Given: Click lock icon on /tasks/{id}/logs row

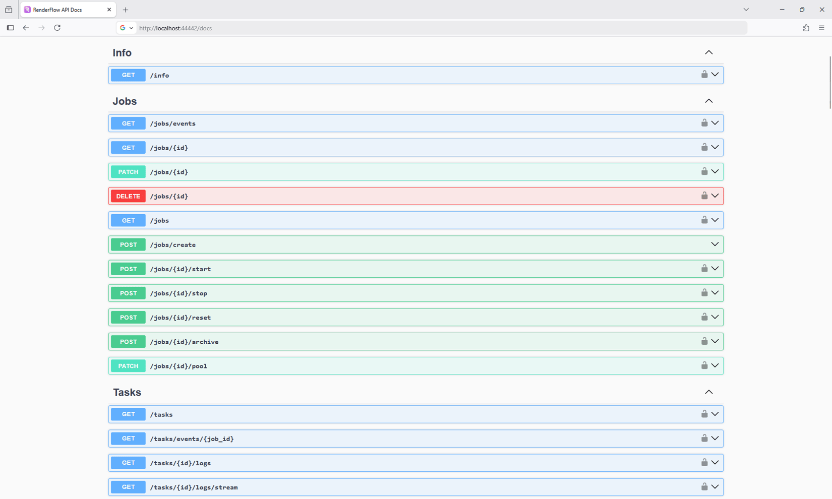Looking at the screenshot, I should (x=704, y=463).
